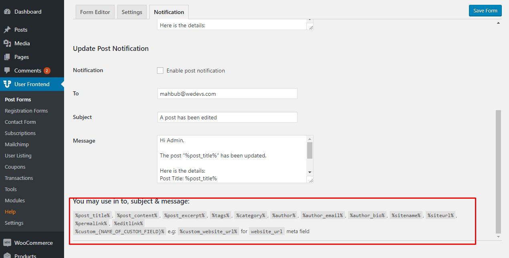This screenshot has height=258, width=509.
Task: Click the %post_content% placeholder tag
Action: pyautogui.click(x=137, y=216)
